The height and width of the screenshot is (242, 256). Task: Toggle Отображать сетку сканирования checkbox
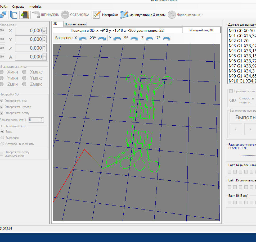click(2, 154)
